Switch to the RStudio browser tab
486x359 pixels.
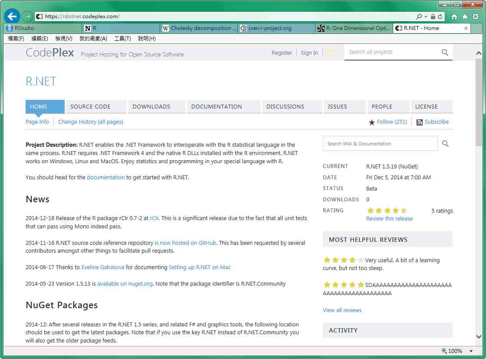coord(43,28)
